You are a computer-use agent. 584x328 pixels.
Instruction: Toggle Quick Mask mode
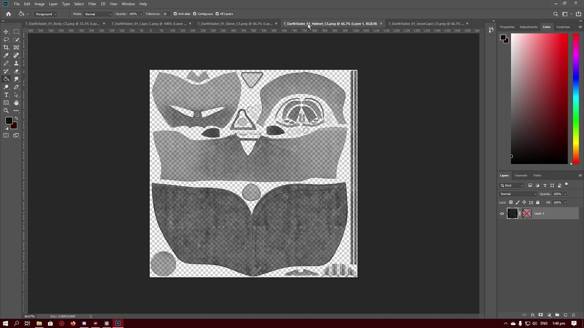coord(6,135)
